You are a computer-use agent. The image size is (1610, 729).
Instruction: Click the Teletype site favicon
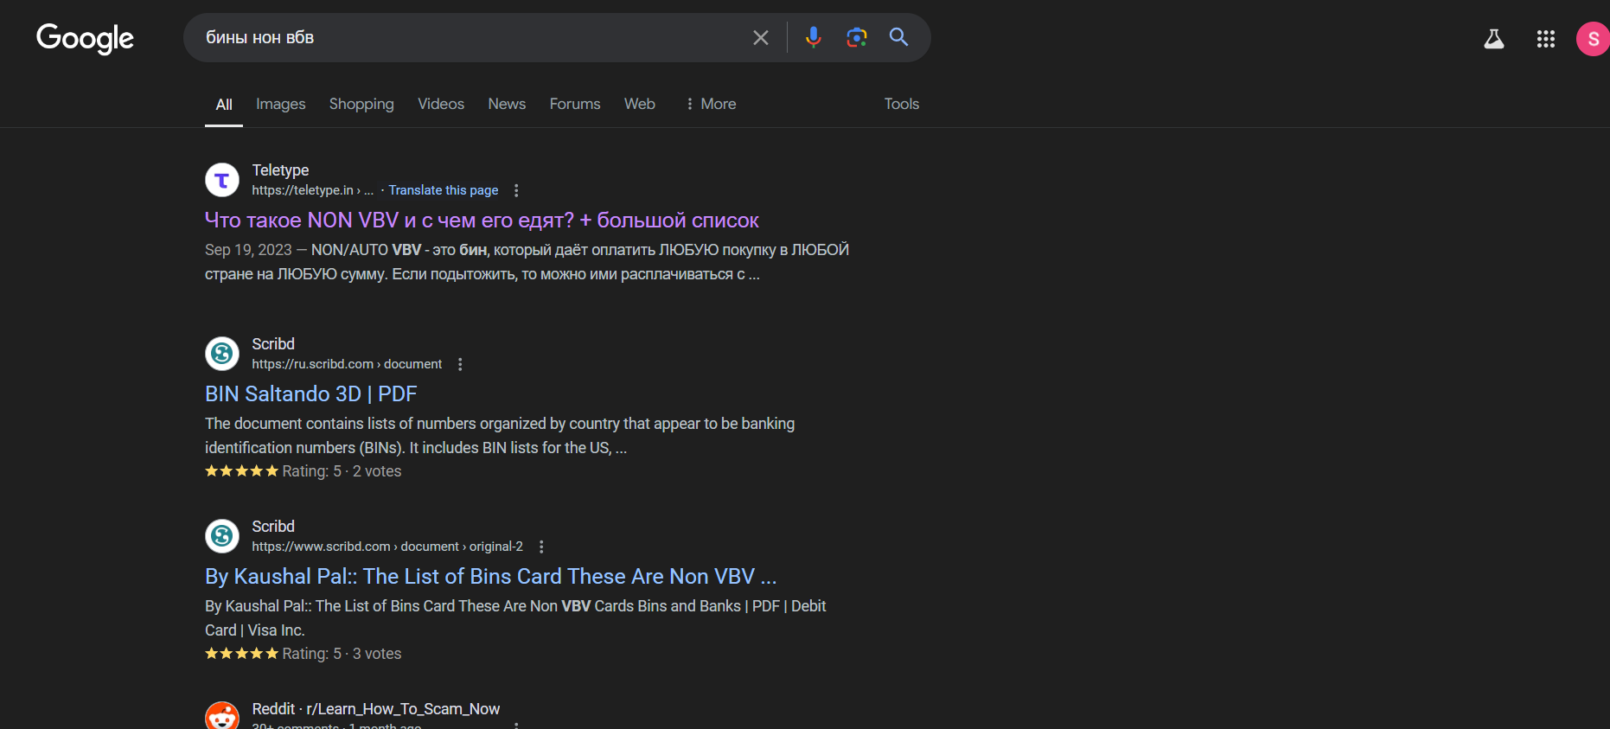click(x=222, y=180)
